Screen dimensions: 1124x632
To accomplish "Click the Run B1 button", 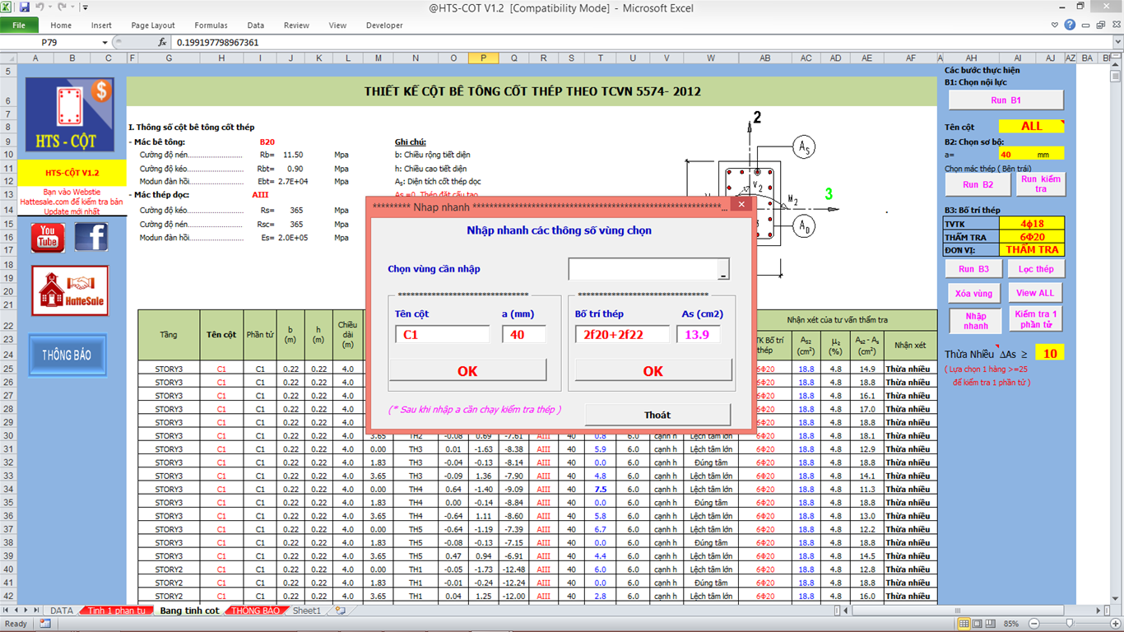I will click(x=1006, y=100).
